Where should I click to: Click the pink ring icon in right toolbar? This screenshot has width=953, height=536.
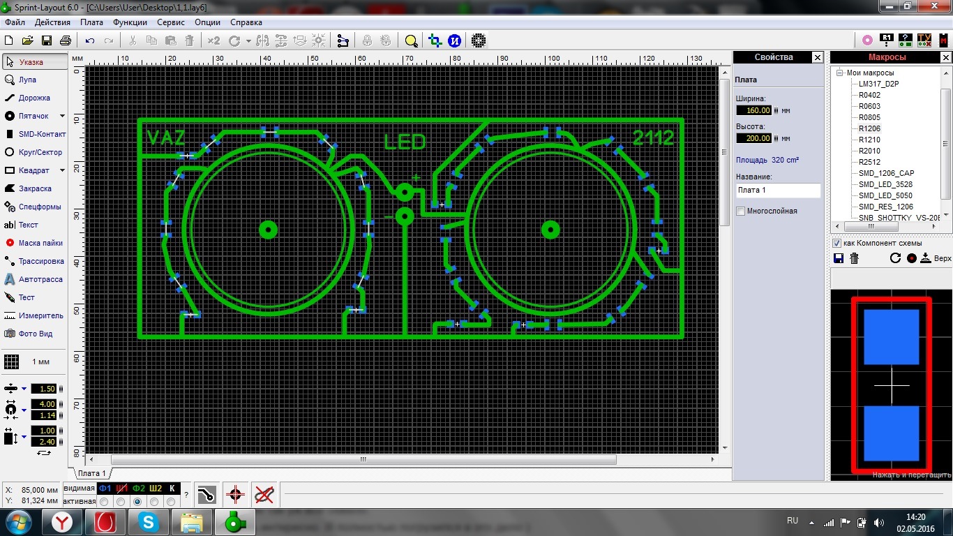click(867, 40)
